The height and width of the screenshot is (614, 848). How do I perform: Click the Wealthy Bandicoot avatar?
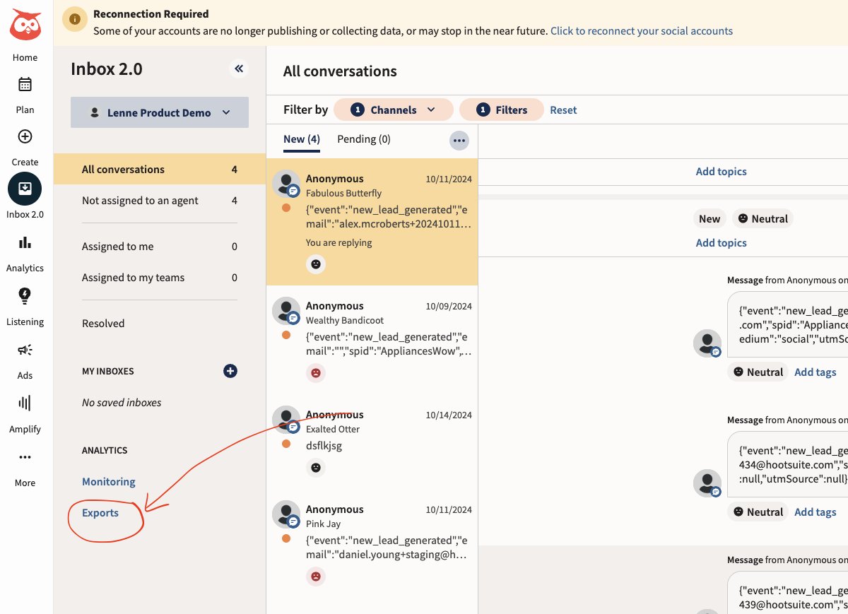(286, 311)
